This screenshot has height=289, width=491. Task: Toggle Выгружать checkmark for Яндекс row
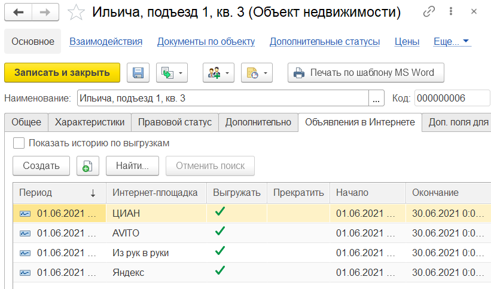pyautogui.click(x=220, y=272)
